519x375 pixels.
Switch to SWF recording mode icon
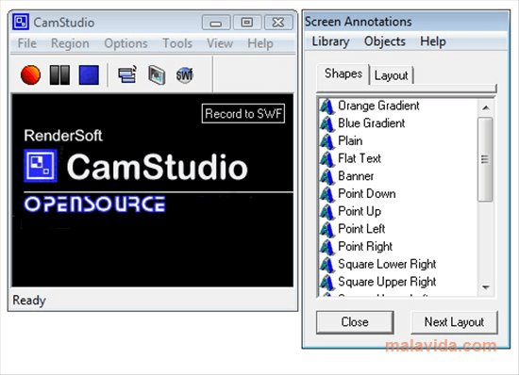pos(184,75)
